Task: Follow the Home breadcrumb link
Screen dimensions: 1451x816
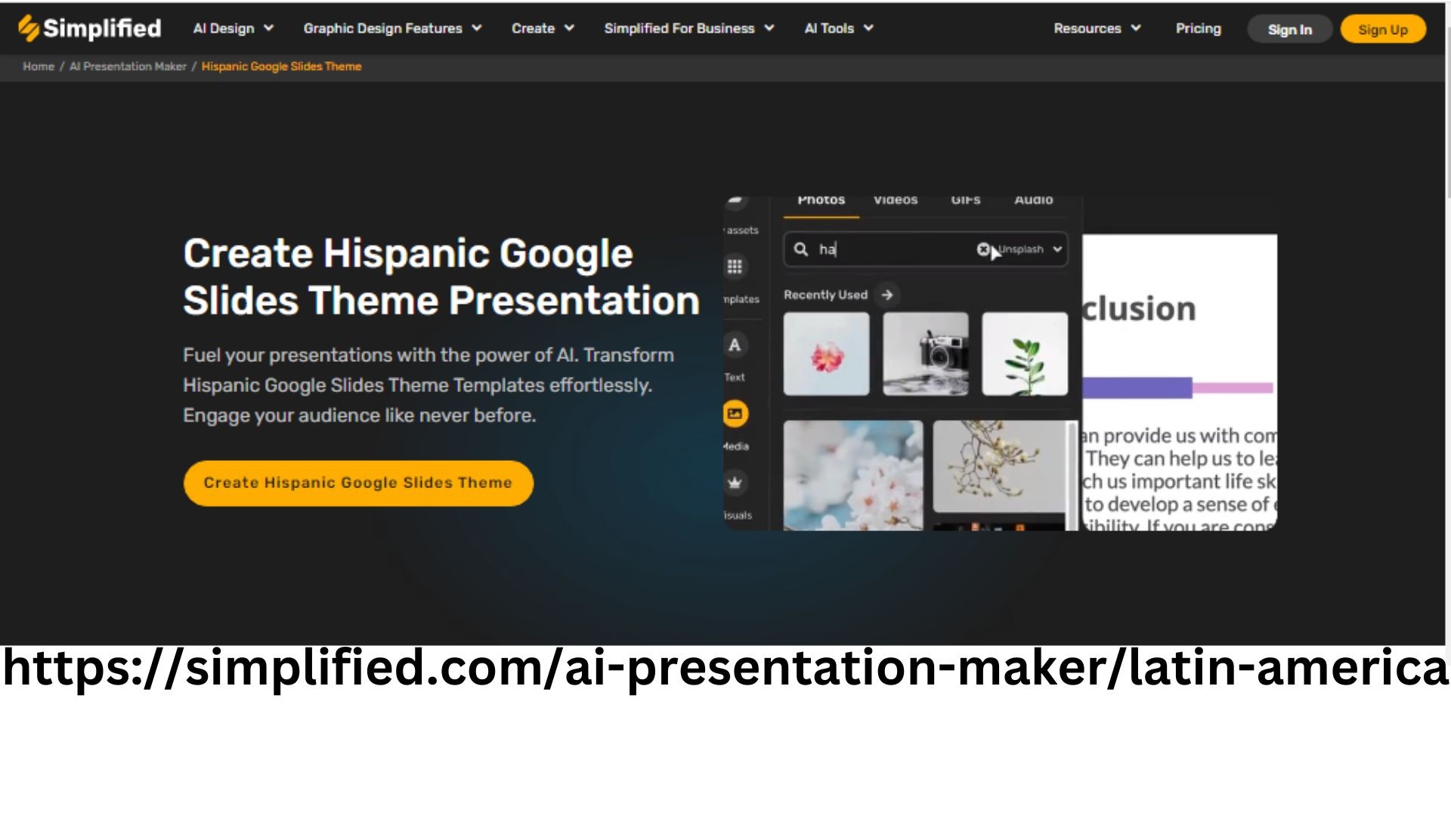Action: click(39, 66)
